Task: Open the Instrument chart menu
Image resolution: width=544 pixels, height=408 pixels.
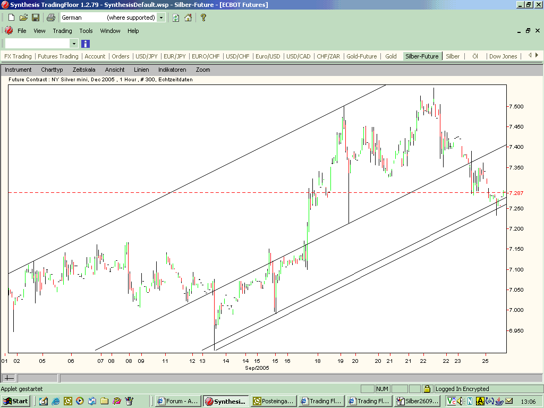Action: 18,70
